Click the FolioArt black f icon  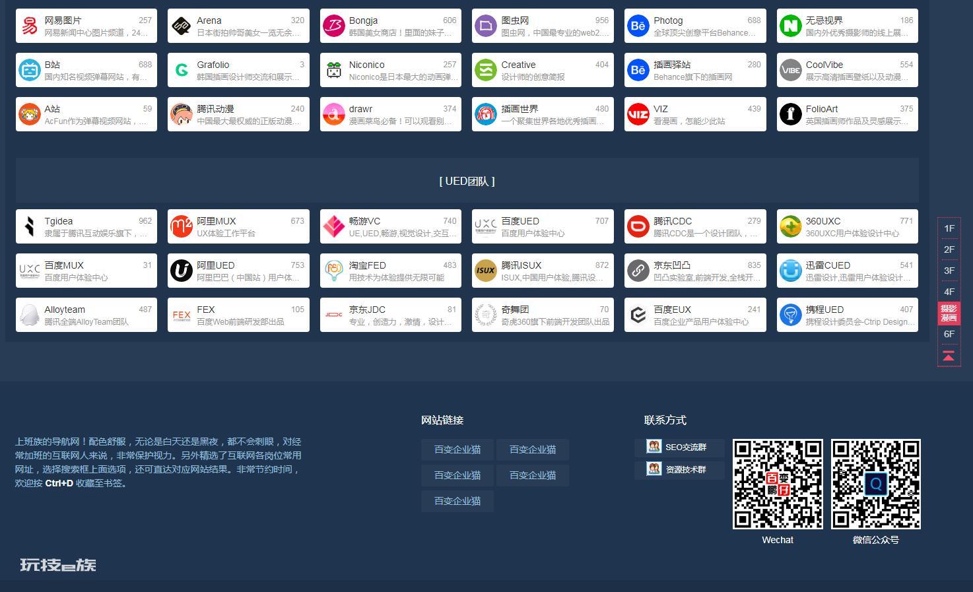coord(791,114)
